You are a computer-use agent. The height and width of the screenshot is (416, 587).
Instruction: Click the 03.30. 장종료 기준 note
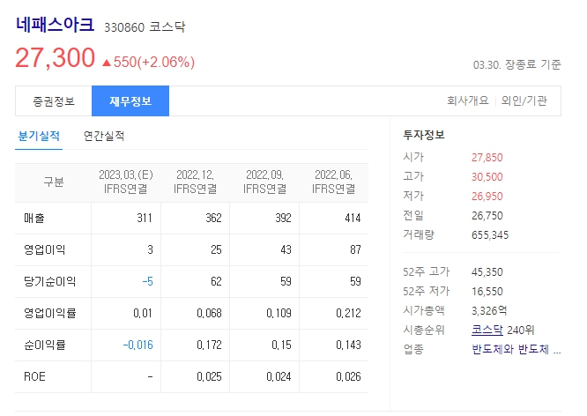coord(517,64)
